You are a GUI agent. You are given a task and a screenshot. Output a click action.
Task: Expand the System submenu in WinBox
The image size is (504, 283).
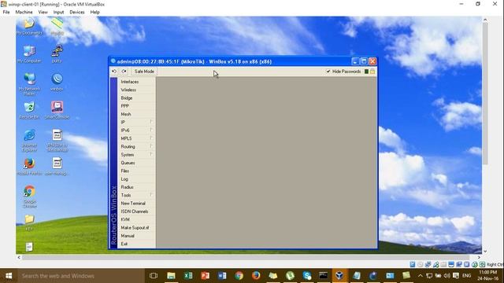coord(151,154)
